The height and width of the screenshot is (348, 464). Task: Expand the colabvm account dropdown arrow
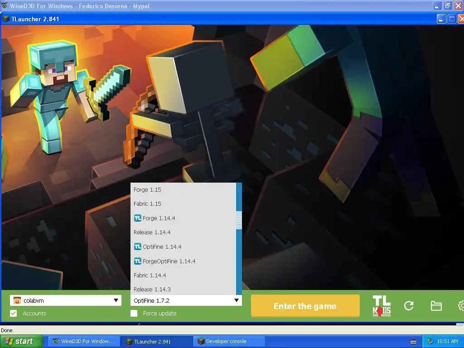pyautogui.click(x=116, y=300)
